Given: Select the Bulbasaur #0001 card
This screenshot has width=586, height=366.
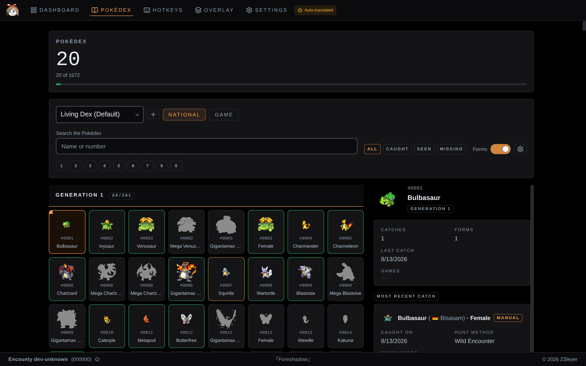Looking at the screenshot, I should click(67, 232).
